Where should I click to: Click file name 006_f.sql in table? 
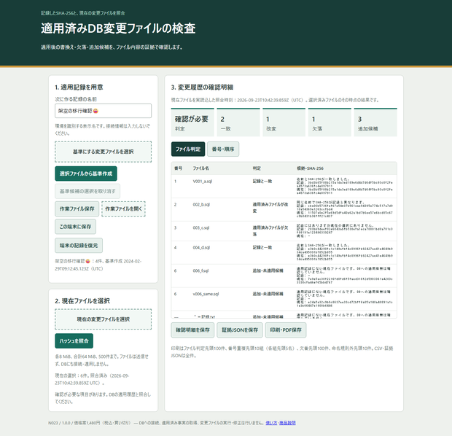coord(200,270)
